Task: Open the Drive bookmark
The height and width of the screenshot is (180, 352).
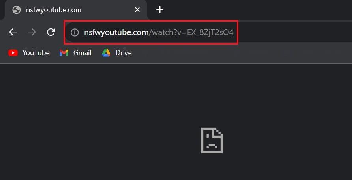Action: point(117,53)
